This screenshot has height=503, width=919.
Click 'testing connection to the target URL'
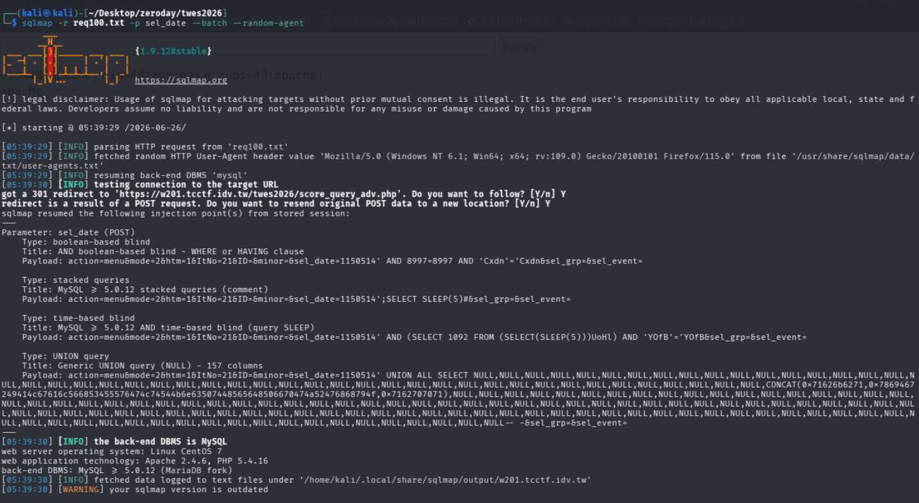186,185
